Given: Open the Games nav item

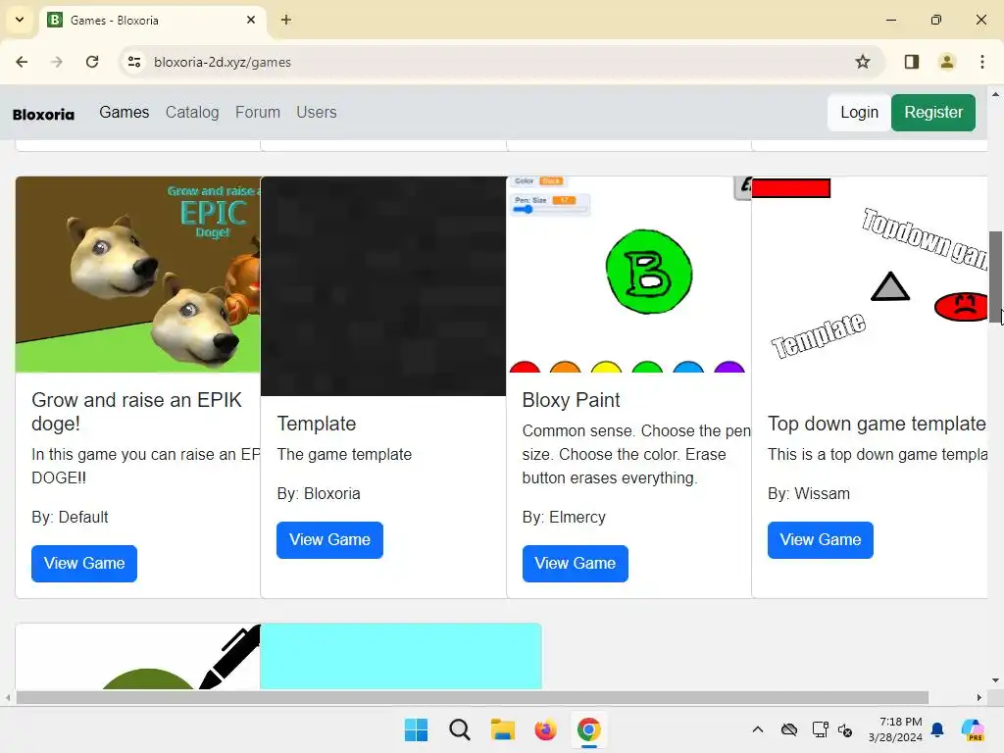Looking at the screenshot, I should (125, 112).
